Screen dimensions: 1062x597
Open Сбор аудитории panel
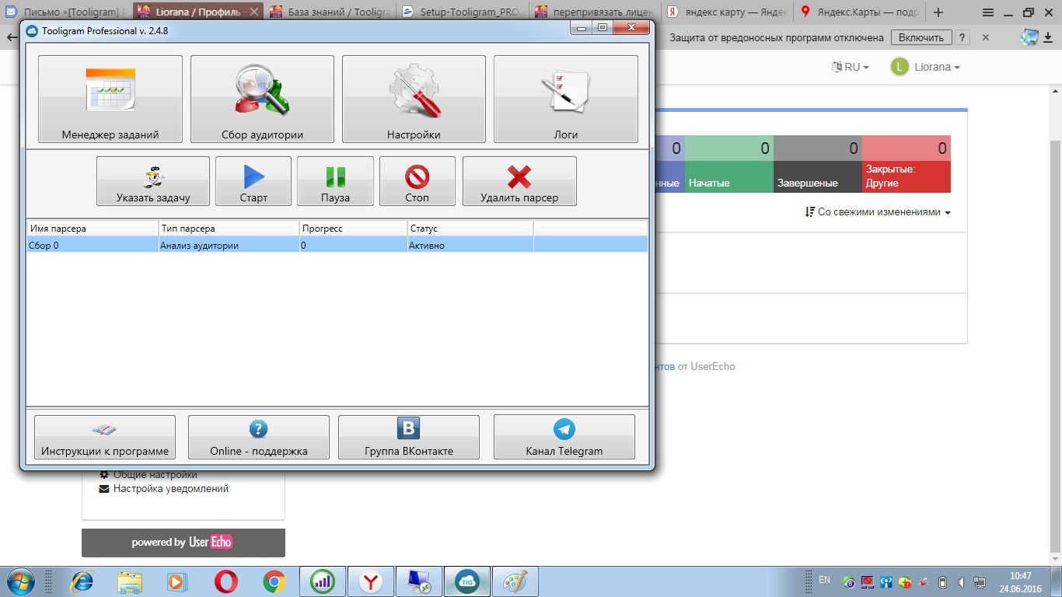pos(262,99)
